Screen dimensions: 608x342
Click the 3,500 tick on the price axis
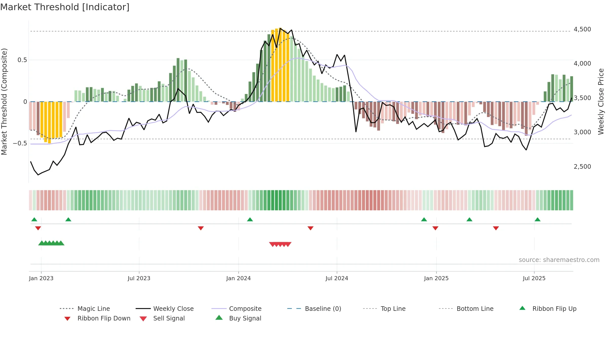pyautogui.click(x=582, y=98)
